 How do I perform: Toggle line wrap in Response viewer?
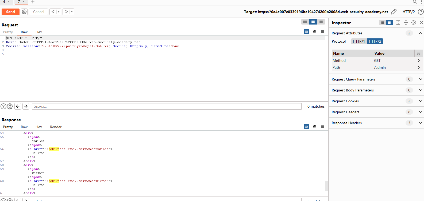point(306,126)
